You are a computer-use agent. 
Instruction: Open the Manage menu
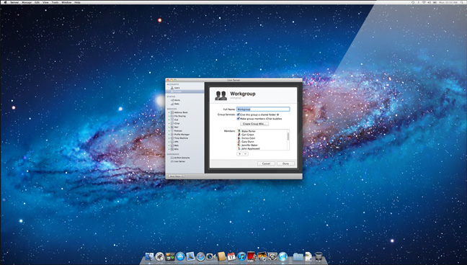click(x=27, y=2)
